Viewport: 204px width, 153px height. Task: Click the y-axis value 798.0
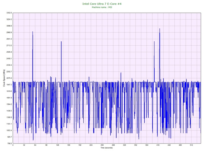tap(9, 144)
